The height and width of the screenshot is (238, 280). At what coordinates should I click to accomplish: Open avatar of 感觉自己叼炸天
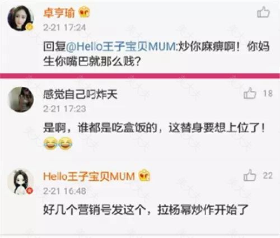coord(21,100)
